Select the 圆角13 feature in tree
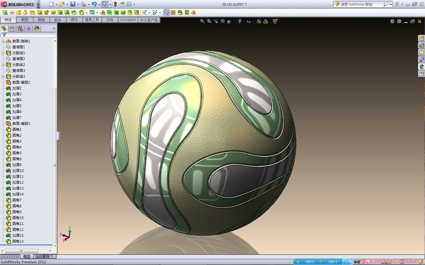This screenshot has width=425, height=265. click(x=15, y=241)
